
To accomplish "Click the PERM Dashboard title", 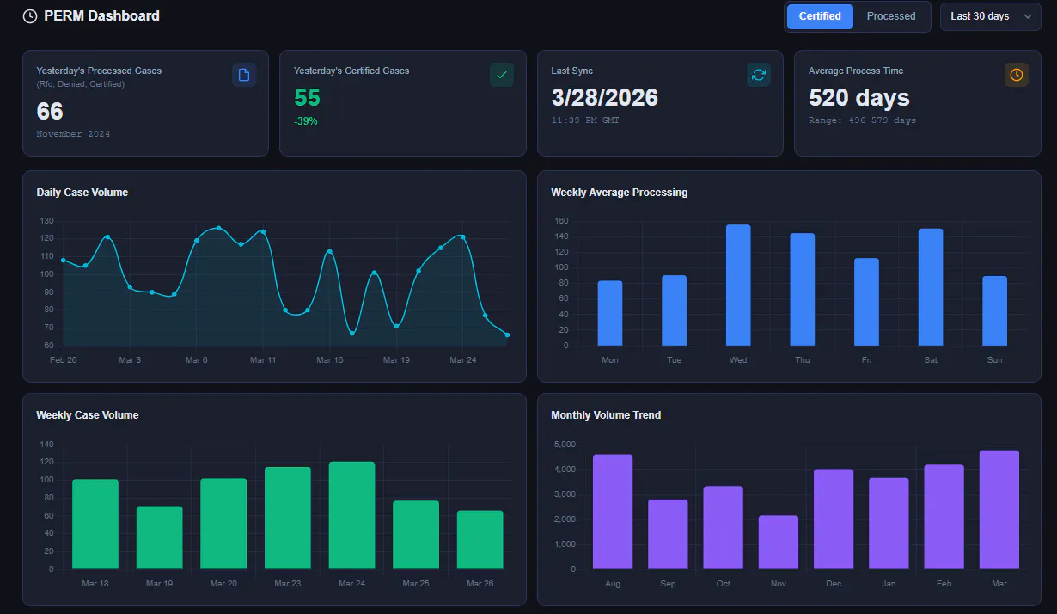I will [101, 15].
